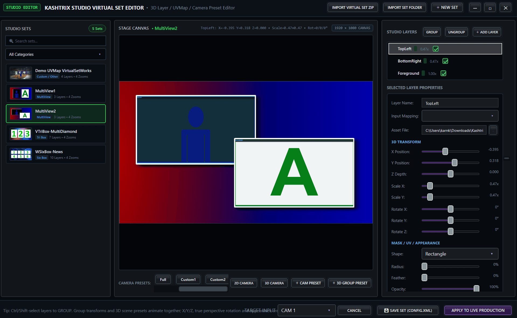Open the All Categories dropdown
517x318 pixels.
[x=56, y=54]
